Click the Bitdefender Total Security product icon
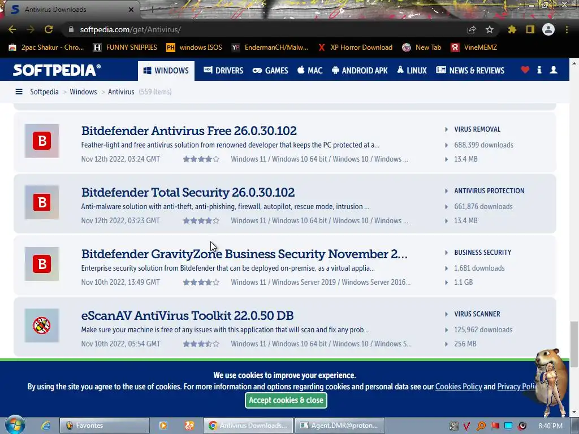Image resolution: width=579 pixels, height=434 pixels. coord(42,202)
